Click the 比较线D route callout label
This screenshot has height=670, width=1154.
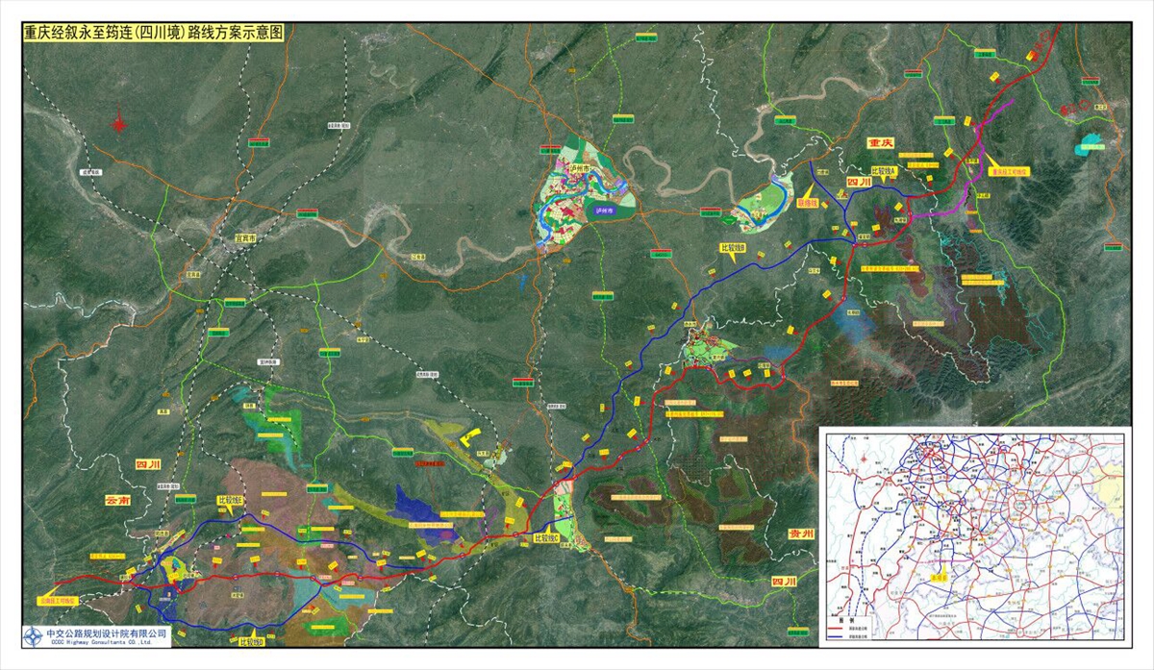tap(250, 641)
